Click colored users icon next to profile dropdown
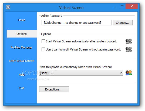Screen dimensions: 145x111 (129, 73)
